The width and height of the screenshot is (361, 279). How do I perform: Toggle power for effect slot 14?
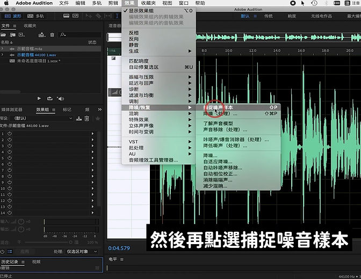pos(10,213)
